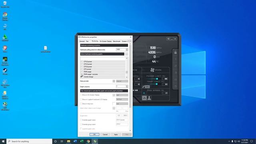The width and height of the screenshot is (256, 144).
Task: Select profile slot 3 in Afterburner sidebar
Action: (x=176, y=72)
